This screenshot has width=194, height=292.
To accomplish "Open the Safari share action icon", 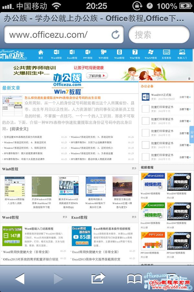I will pyautogui.click(x=98, y=278).
